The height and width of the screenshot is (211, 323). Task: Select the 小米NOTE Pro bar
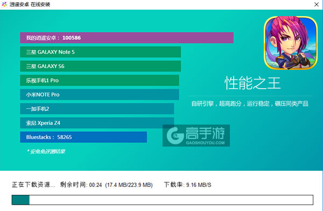100,94
